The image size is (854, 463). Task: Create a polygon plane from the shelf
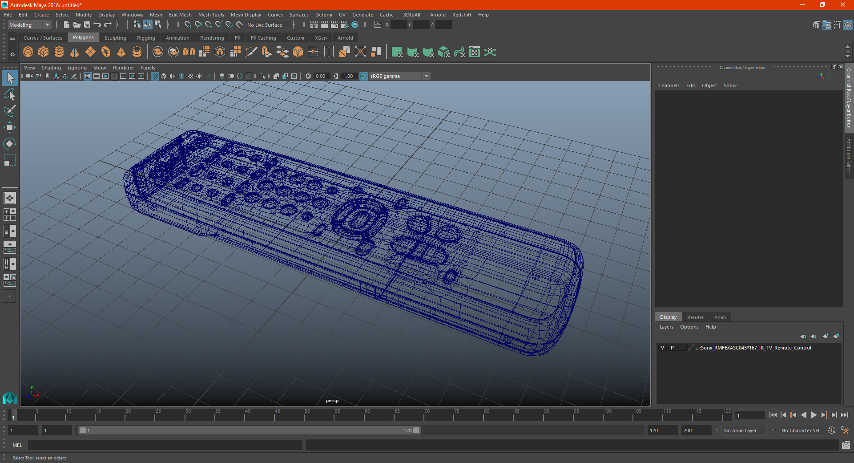click(x=90, y=52)
